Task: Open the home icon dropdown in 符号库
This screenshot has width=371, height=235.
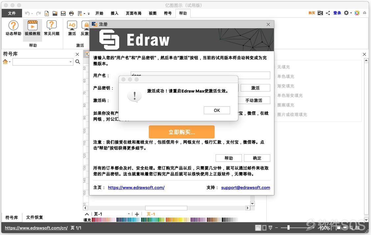Action: [x=10, y=62]
